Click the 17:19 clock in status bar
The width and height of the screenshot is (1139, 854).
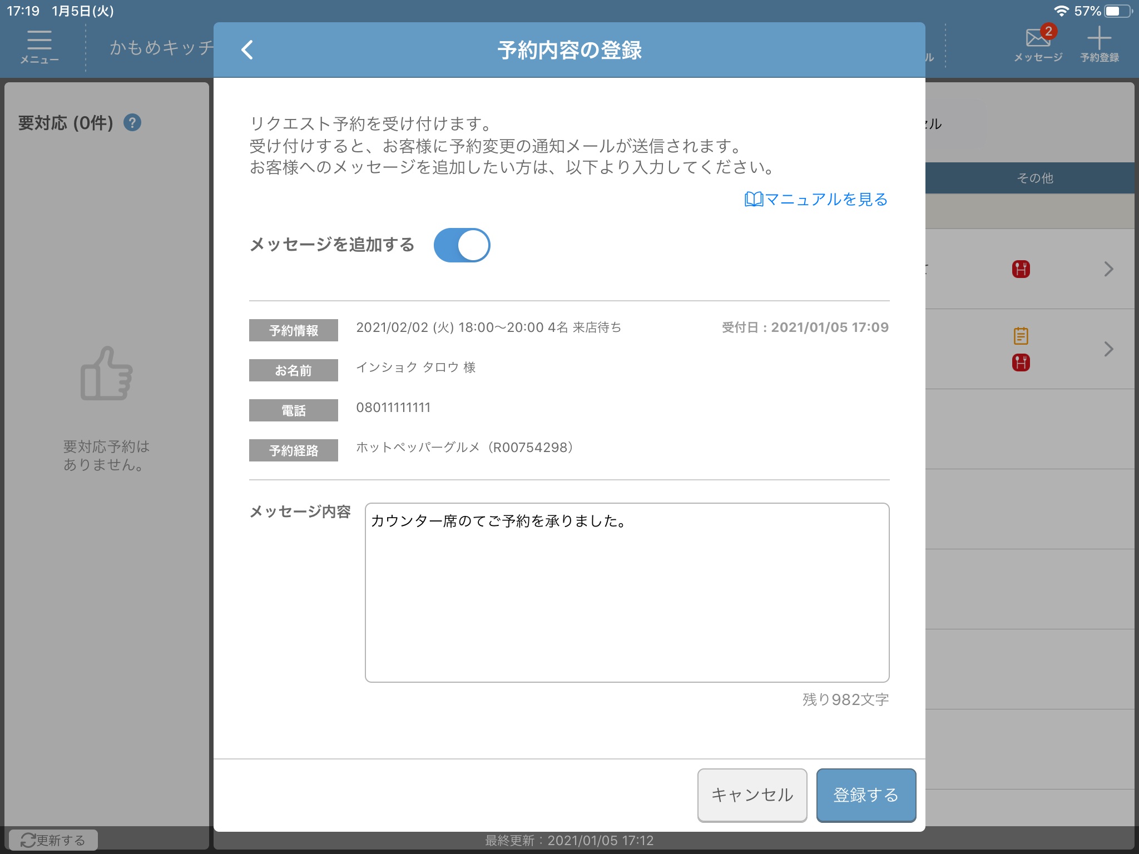point(23,11)
